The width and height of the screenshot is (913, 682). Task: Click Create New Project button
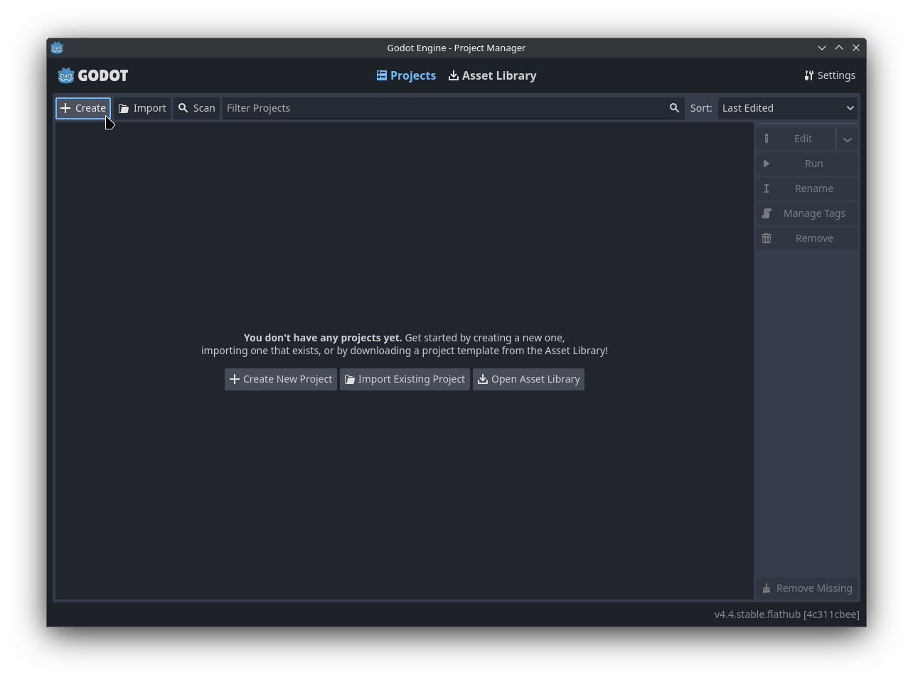pyautogui.click(x=281, y=379)
